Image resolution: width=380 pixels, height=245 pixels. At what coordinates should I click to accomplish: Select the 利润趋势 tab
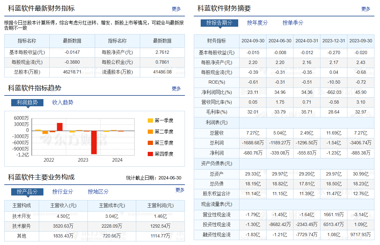point(27,102)
